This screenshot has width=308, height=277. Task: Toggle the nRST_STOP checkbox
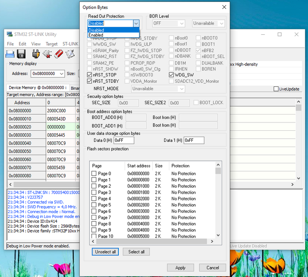[90, 75]
